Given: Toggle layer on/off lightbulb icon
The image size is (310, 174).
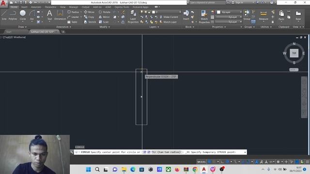Looking at the screenshot, I should click(142, 12).
